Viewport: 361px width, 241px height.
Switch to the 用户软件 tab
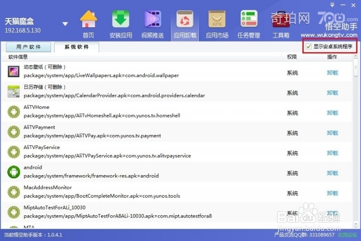tap(28, 47)
